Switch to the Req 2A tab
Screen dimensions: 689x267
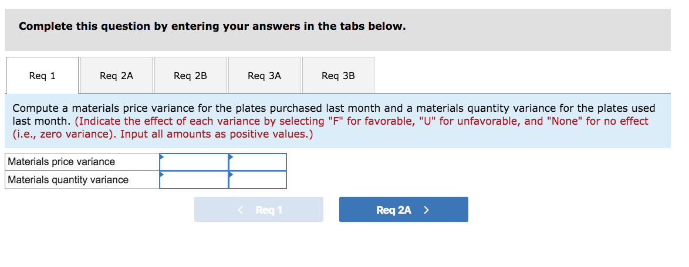pos(116,76)
